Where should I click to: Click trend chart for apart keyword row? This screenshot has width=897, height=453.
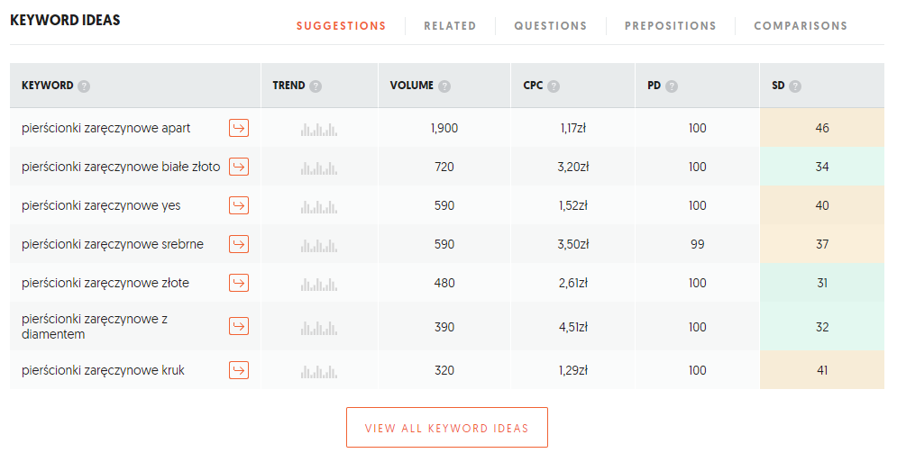(318, 129)
